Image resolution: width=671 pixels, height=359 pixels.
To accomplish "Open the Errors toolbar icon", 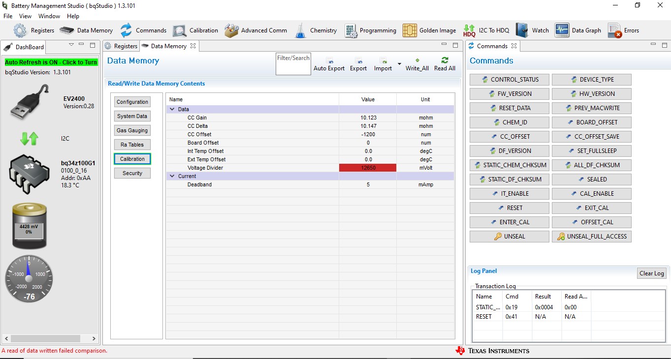I will point(614,30).
